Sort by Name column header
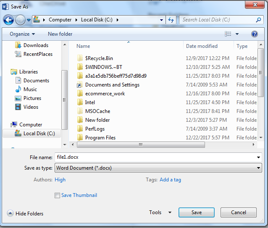268x228 pixels. pos(83,46)
